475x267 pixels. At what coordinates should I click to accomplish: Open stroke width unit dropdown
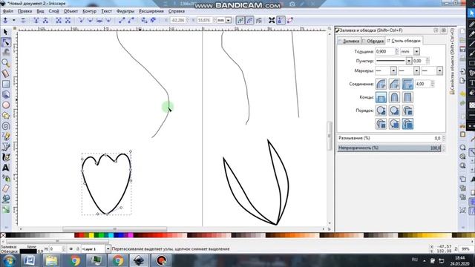[416, 51]
